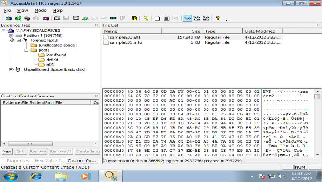Click the key-shaped Decrypt AD1 Image icon

(146, 19)
